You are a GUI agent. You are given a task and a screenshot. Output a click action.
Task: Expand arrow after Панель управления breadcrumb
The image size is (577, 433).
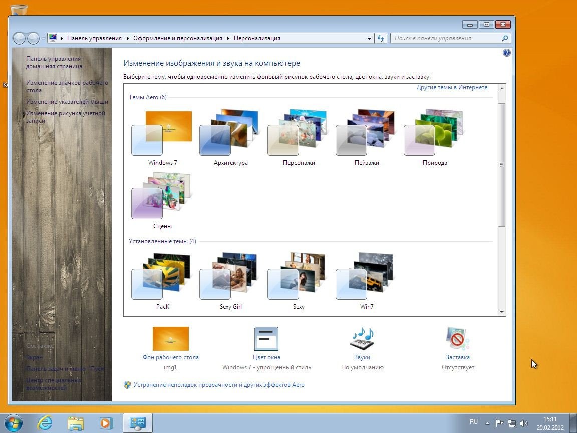point(127,38)
